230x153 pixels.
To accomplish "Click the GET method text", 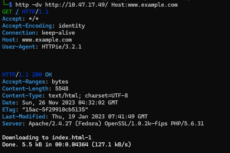I will point(7,12).
